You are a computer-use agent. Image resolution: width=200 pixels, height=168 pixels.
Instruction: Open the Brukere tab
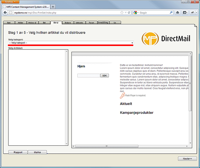tap(68, 23)
